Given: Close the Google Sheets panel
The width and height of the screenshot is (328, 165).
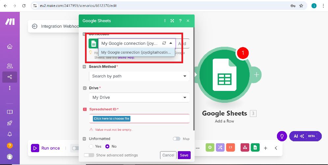Looking at the screenshot, I should [188, 21].
